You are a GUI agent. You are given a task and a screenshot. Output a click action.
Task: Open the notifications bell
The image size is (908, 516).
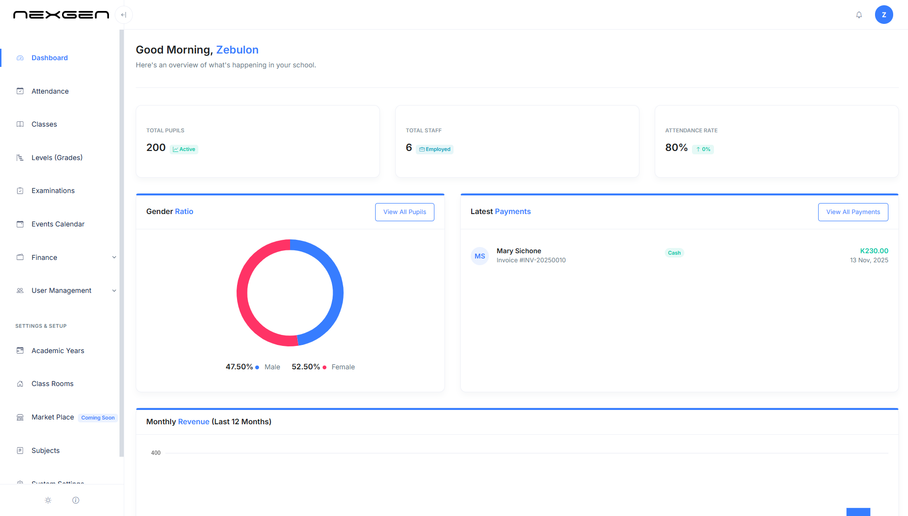click(x=859, y=15)
